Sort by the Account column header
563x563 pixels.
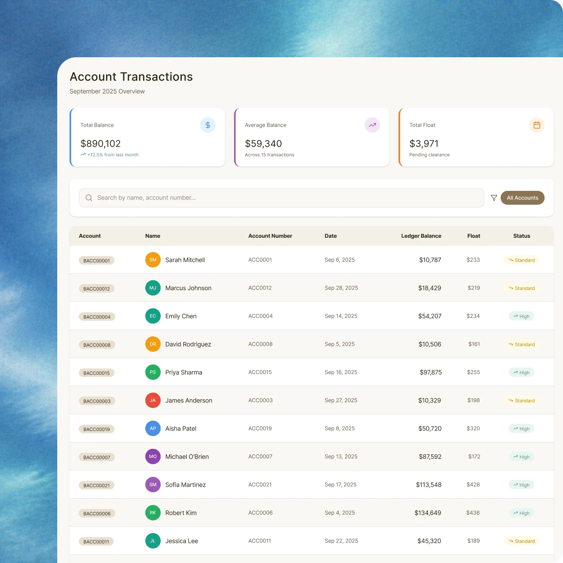pyautogui.click(x=90, y=236)
